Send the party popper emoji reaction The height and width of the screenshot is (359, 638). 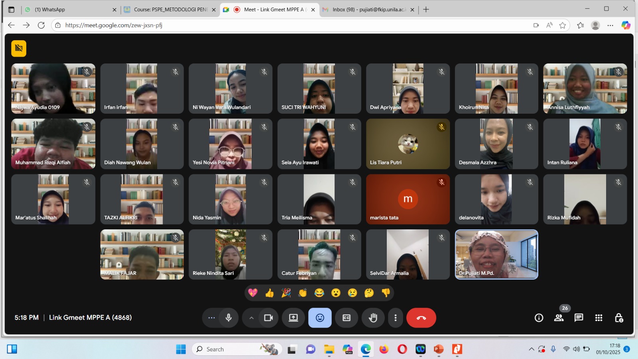coord(286,293)
